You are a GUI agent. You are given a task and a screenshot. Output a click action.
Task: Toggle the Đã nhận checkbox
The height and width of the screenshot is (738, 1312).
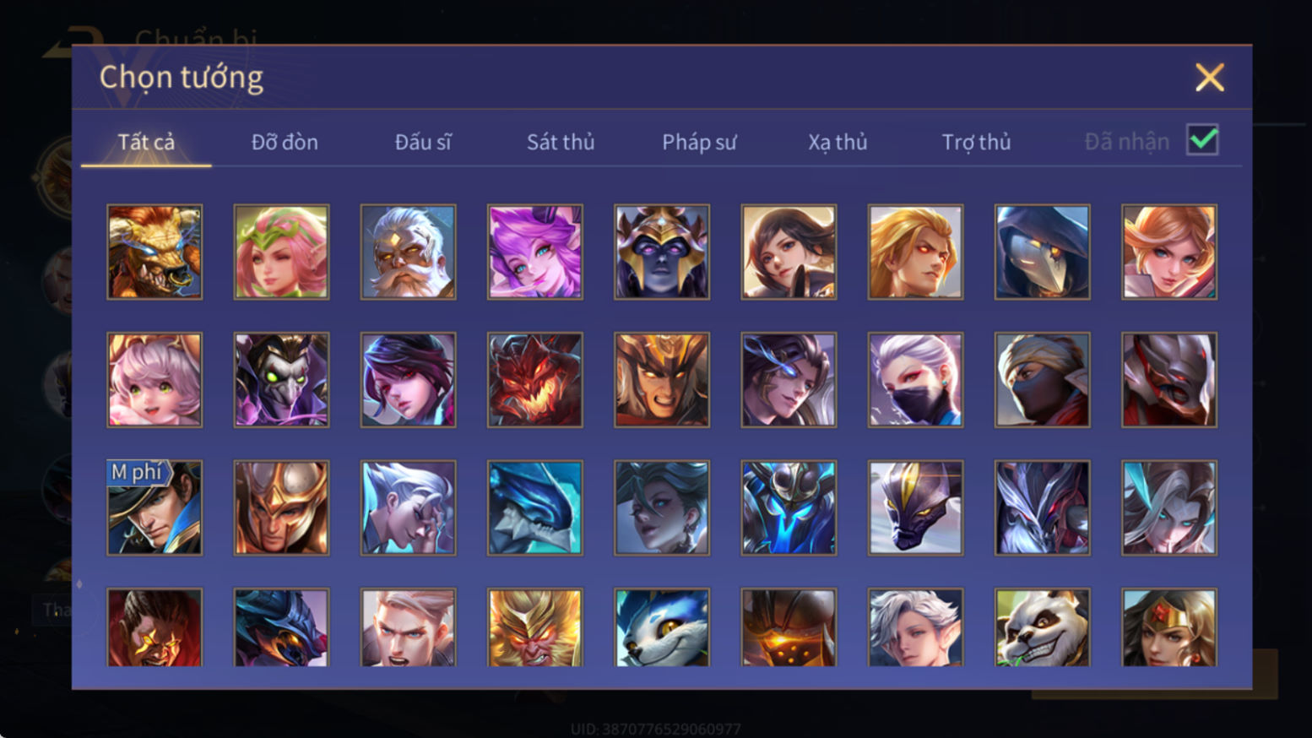tap(1202, 140)
